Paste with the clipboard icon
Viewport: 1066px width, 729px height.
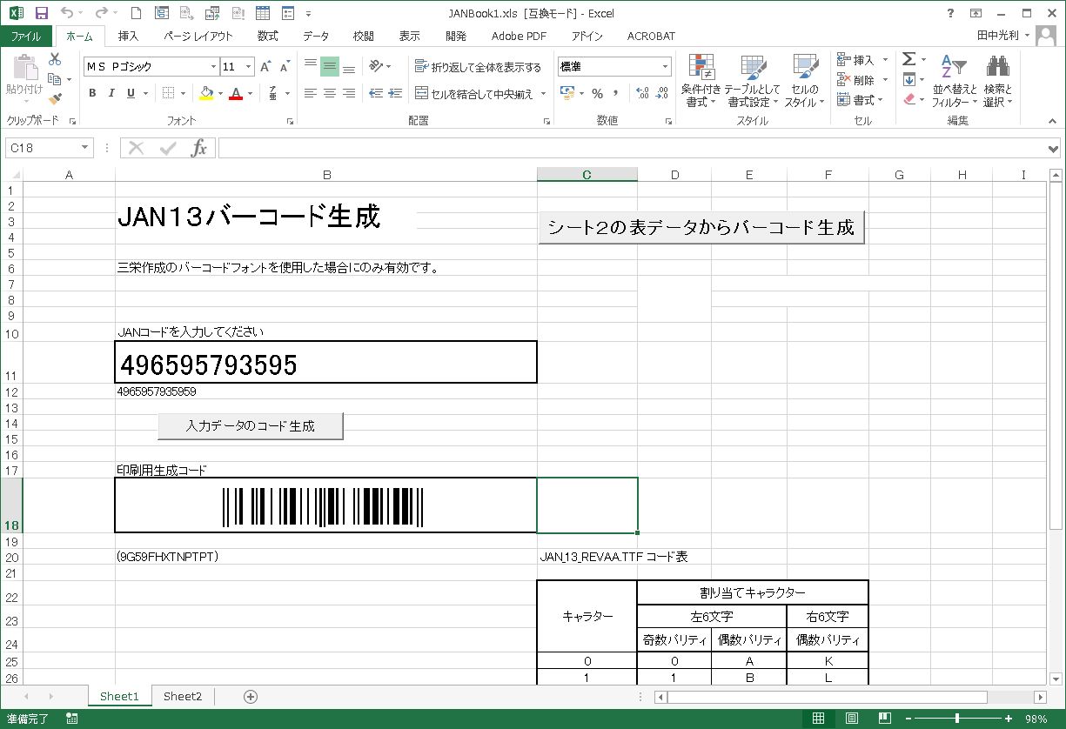pos(24,68)
